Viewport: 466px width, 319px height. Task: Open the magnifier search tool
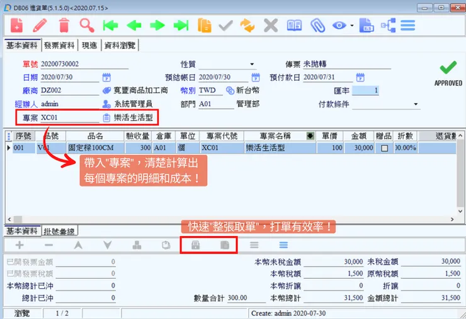click(87, 25)
